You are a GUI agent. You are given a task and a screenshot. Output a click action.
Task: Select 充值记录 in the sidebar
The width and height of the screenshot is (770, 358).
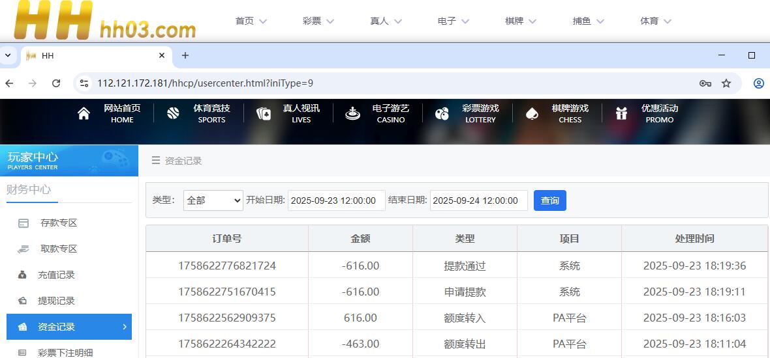56,275
